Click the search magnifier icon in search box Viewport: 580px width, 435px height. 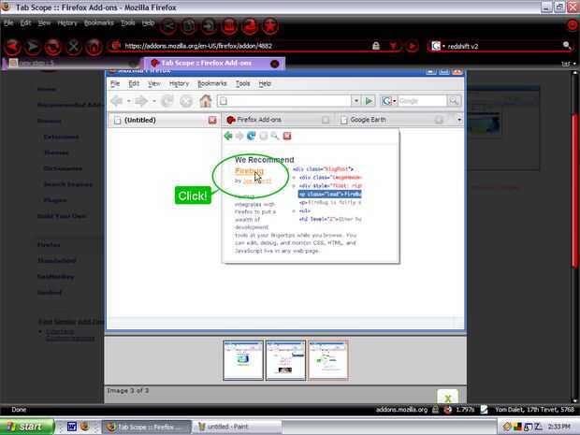click(567, 46)
